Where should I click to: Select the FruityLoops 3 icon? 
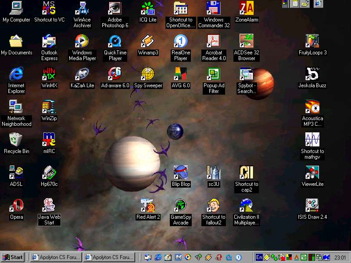click(x=312, y=41)
